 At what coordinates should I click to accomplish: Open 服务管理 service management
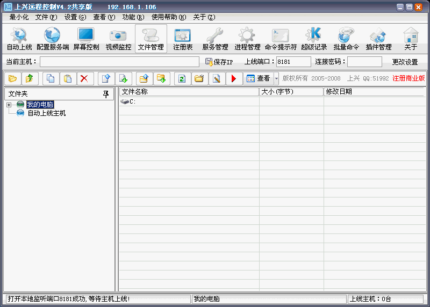tap(215, 39)
